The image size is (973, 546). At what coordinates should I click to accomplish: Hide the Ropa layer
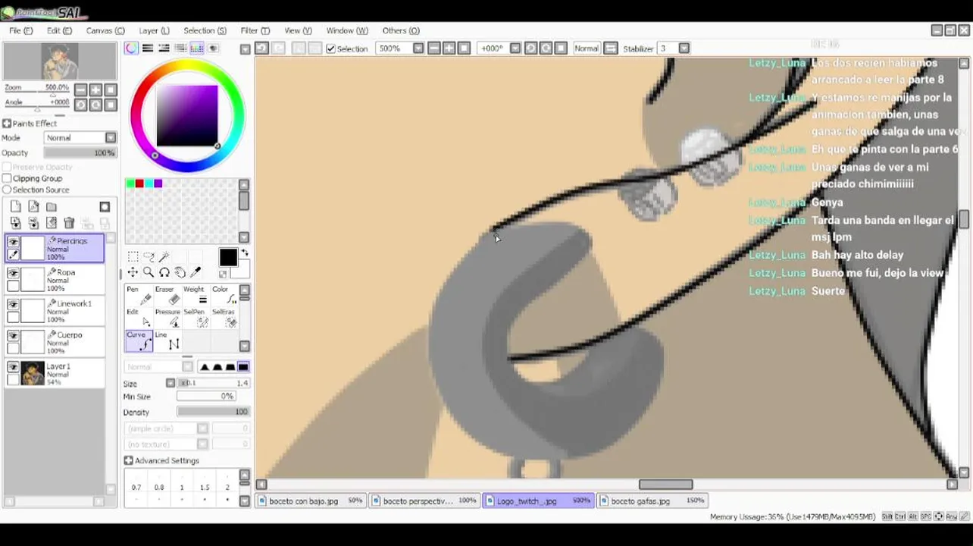point(13,273)
